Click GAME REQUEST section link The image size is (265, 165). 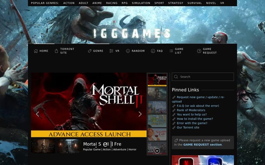(x=202, y=145)
